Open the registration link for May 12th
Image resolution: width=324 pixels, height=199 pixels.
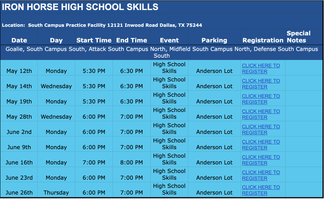(x=261, y=69)
